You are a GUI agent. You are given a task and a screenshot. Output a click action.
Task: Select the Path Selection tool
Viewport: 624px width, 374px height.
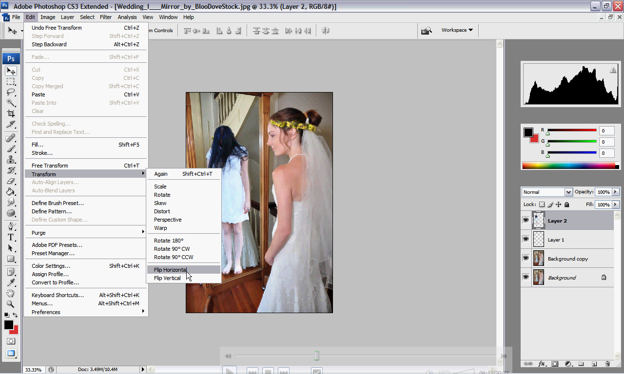[x=11, y=248]
